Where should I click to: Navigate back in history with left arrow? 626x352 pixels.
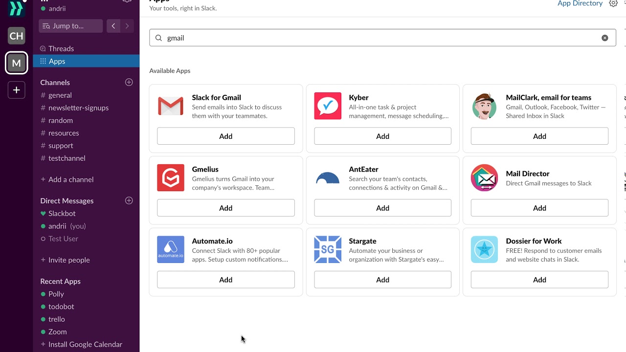coord(113,26)
